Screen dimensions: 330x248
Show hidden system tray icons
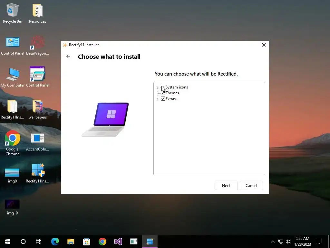click(x=273, y=242)
